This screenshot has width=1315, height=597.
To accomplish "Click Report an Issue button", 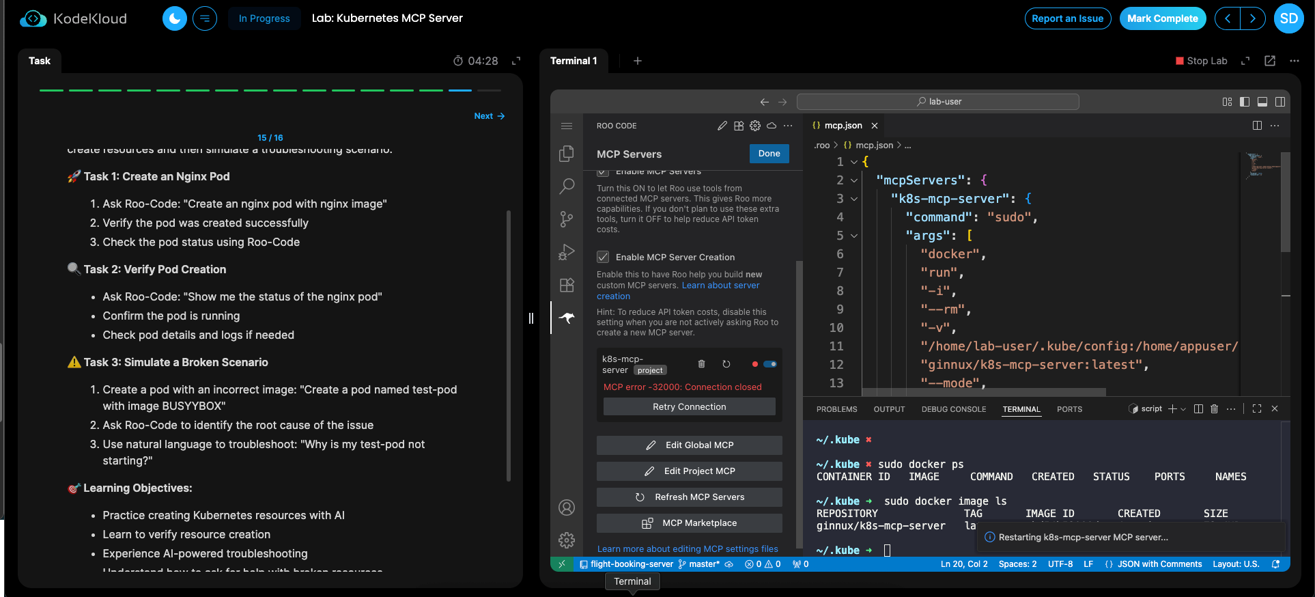I will (1068, 18).
